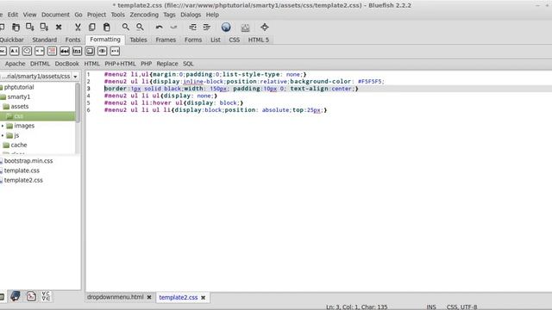The width and height of the screenshot is (552, 310).
Task: Select bootstrap.min.css in file list
Action: (x=28, y=161)
